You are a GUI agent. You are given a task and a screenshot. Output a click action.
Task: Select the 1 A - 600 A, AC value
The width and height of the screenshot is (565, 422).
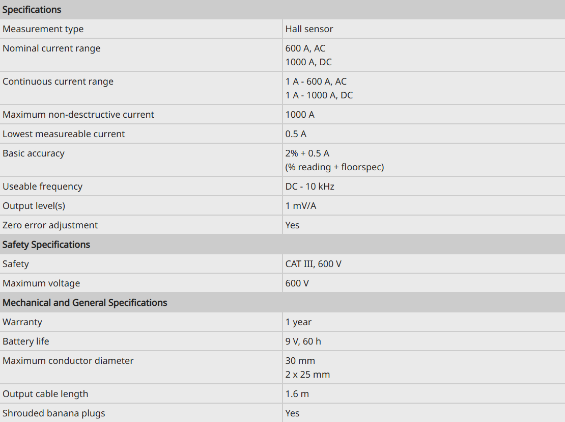[316, 82]
